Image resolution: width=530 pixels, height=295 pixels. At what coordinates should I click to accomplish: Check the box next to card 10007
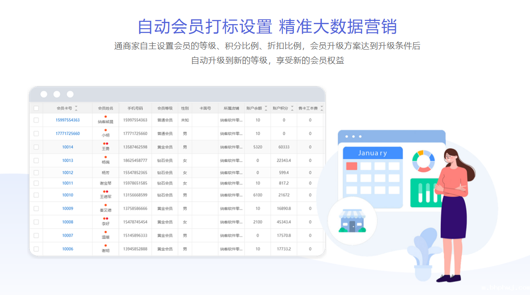(36, 235)
